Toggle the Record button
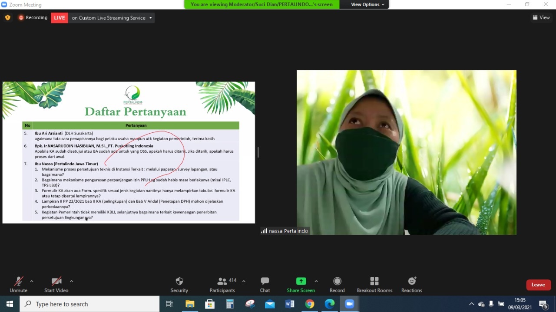This screenshot has width=556, height=312. [337, 285]
